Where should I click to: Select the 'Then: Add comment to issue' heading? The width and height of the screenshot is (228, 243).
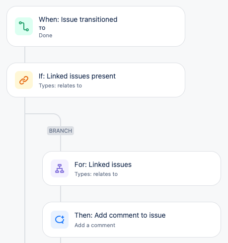click(120, 215)
